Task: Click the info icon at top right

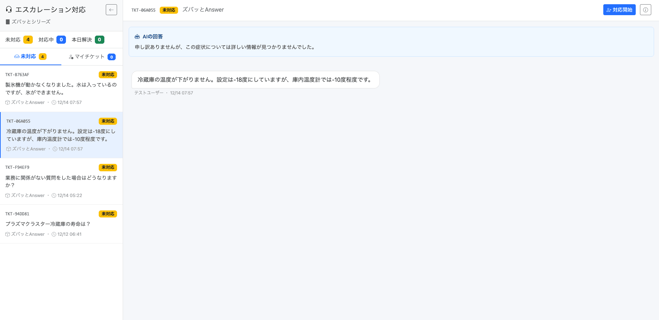Action: [645, 10]
